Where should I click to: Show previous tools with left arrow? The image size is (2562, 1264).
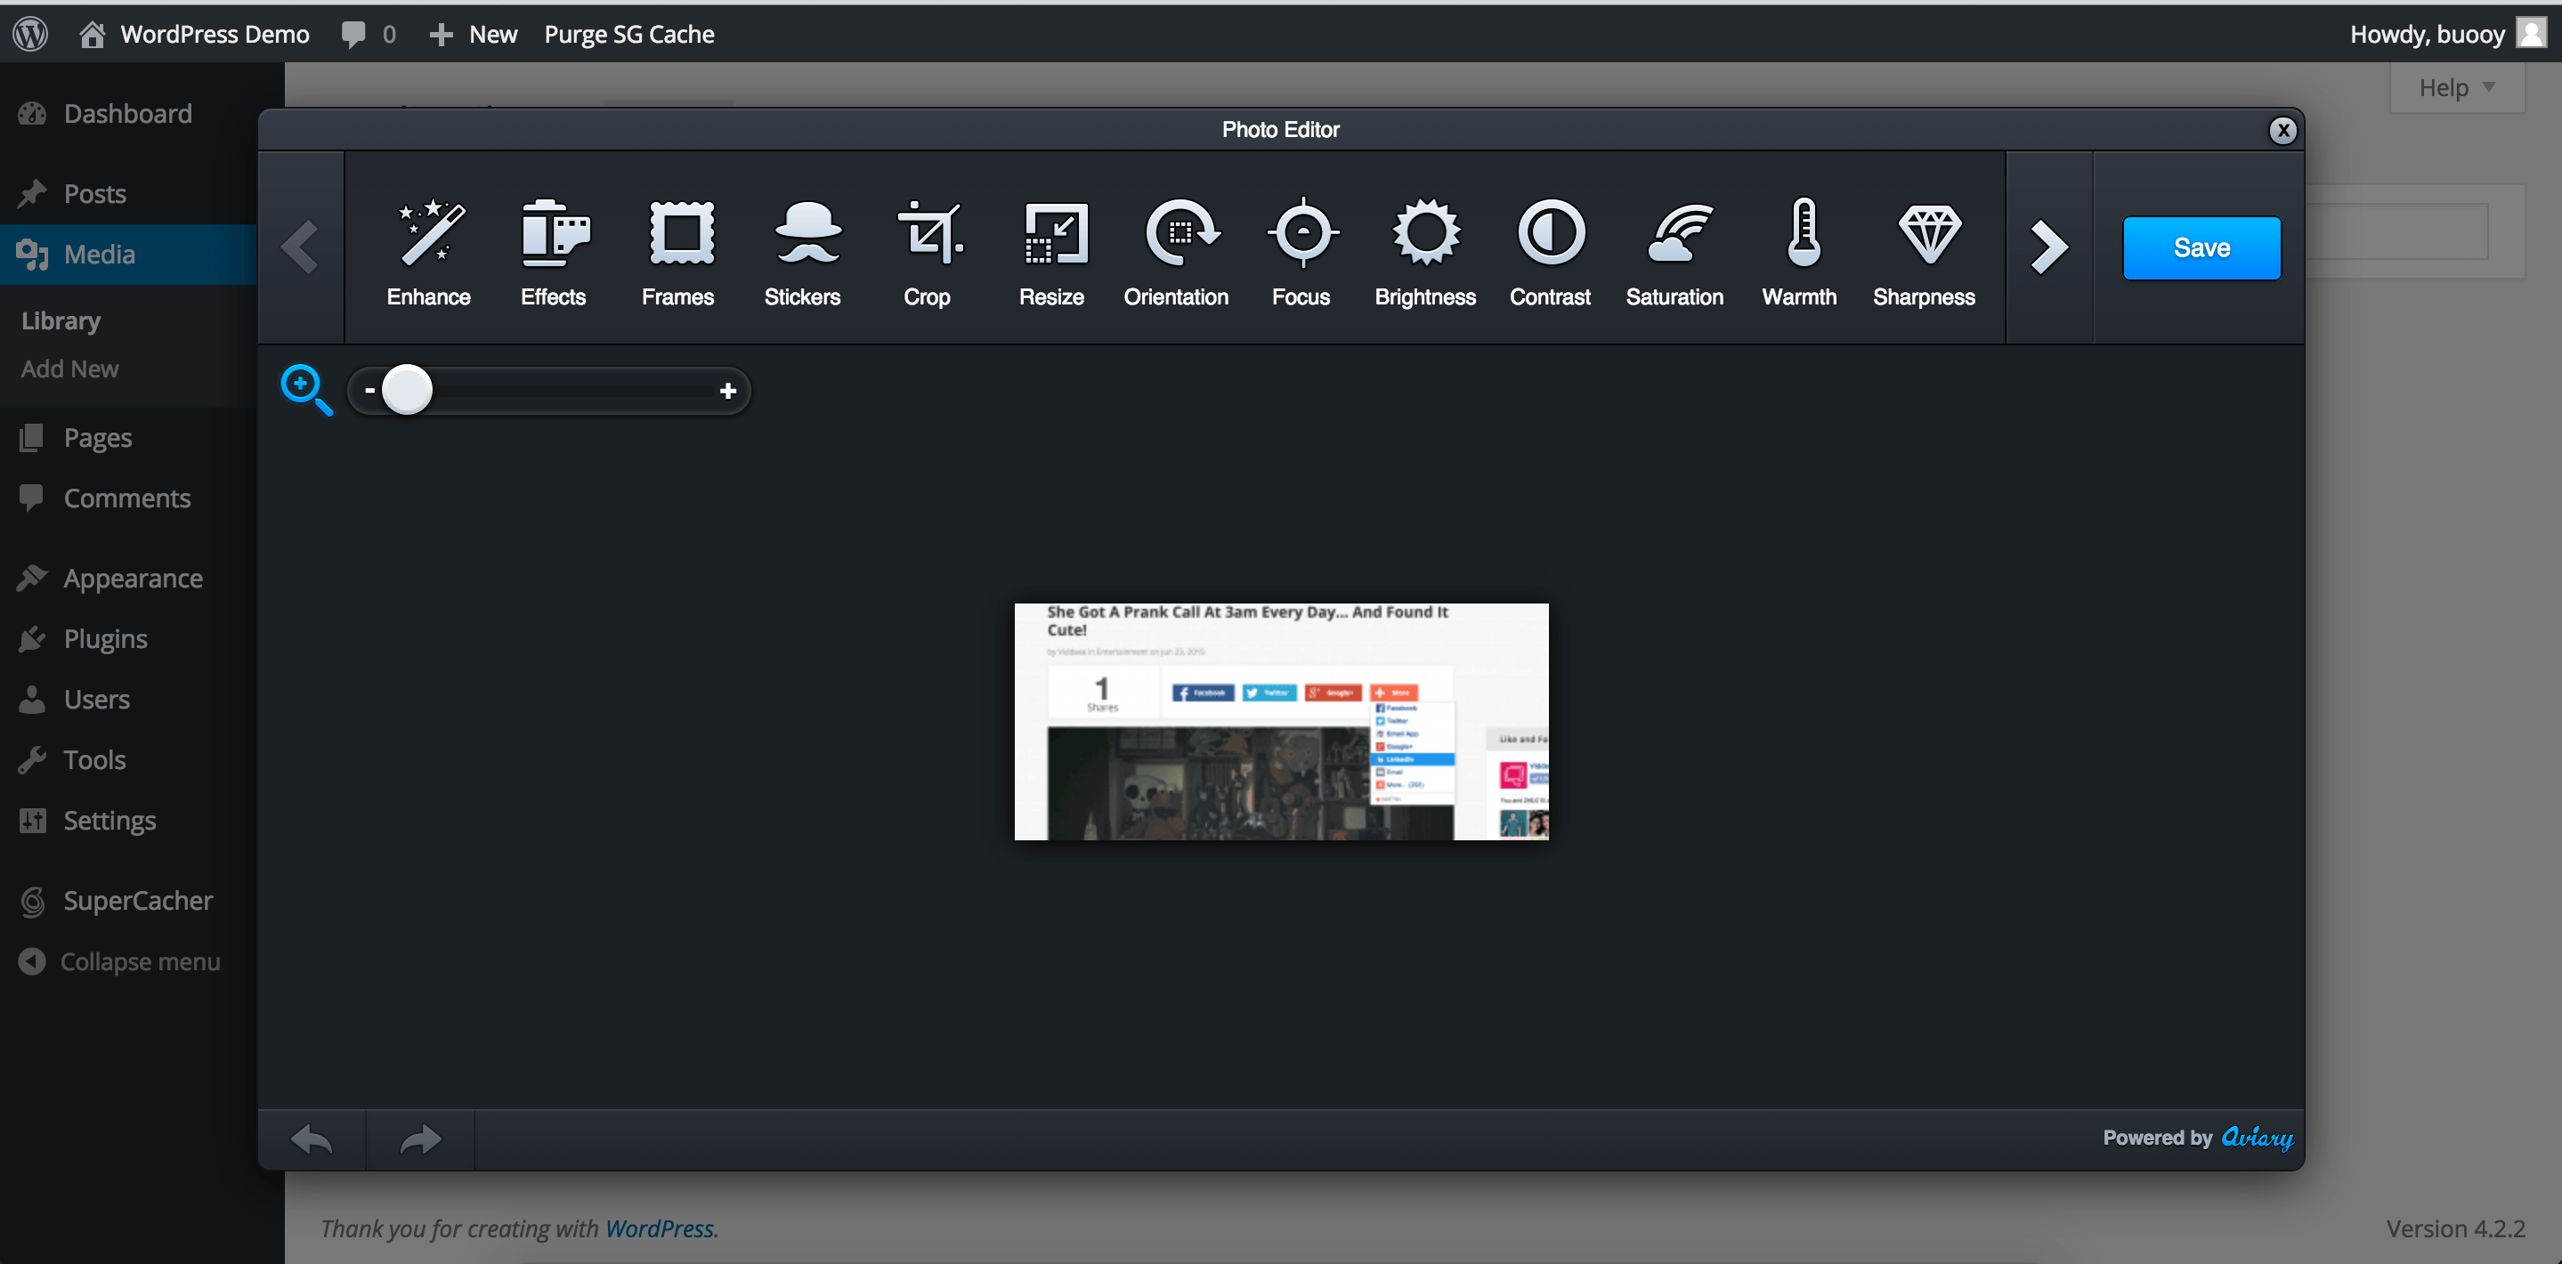[300, 247]
